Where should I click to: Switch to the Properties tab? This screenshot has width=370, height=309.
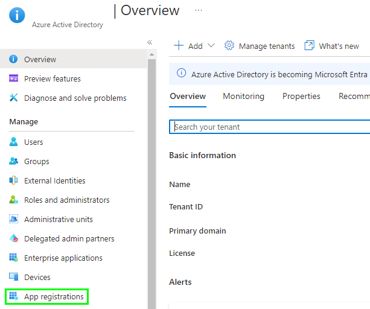click(x=301, y=96)
